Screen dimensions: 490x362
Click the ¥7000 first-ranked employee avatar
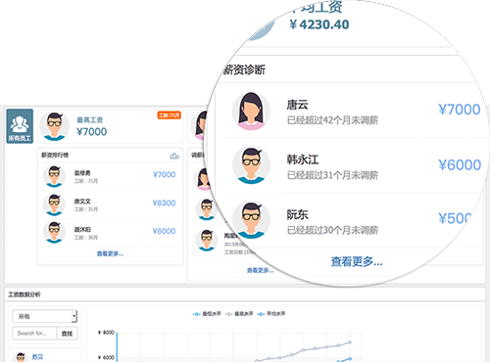pos(54,176)
